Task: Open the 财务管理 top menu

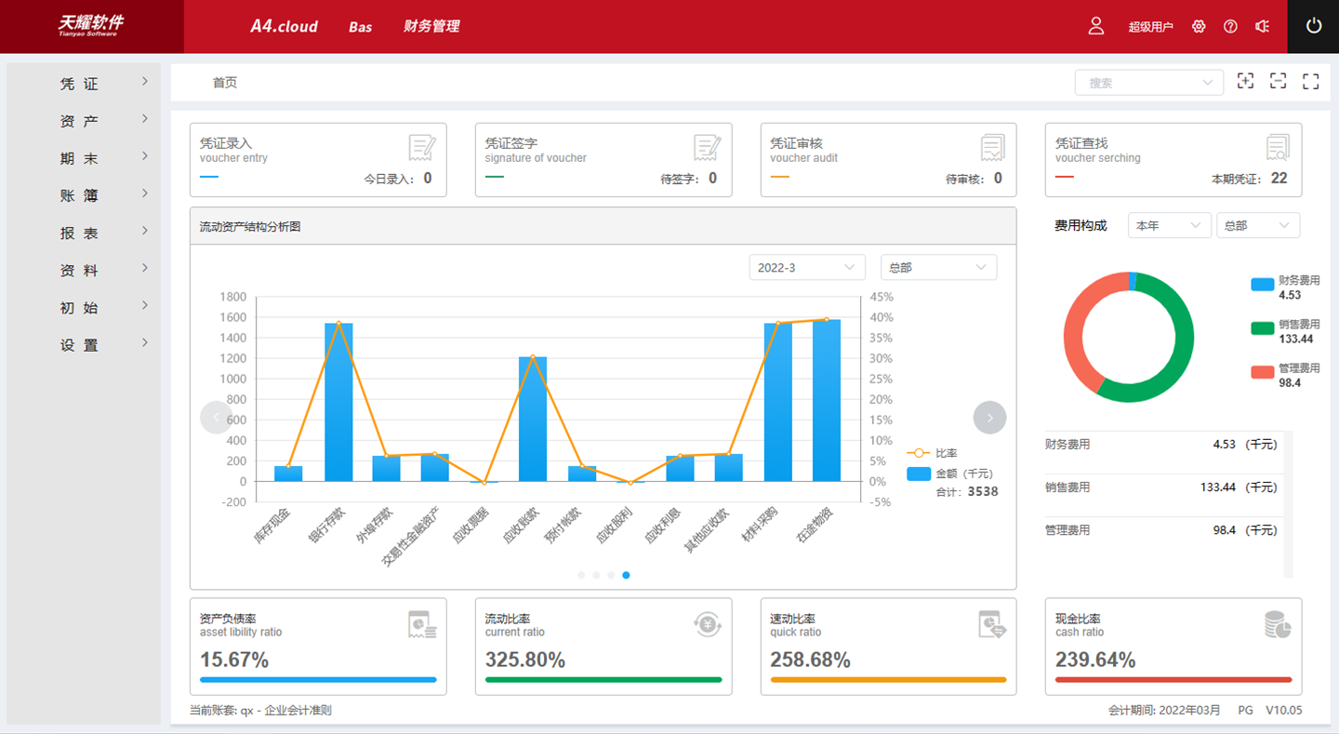Action: pos(431,27)
